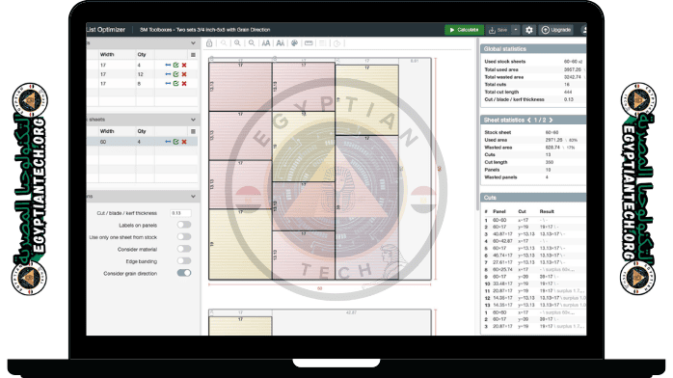The image size is (673, 378).
Task: Click the Width column header in panels table
Action: [x=107, y=55]
